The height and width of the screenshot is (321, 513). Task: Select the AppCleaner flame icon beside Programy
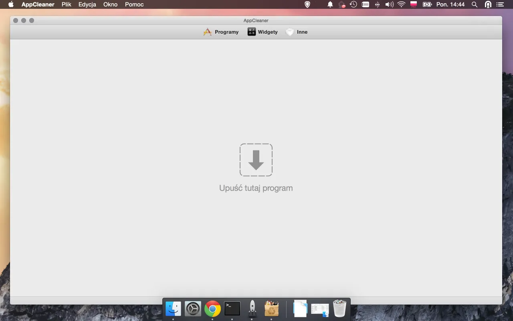pos(208,32)
